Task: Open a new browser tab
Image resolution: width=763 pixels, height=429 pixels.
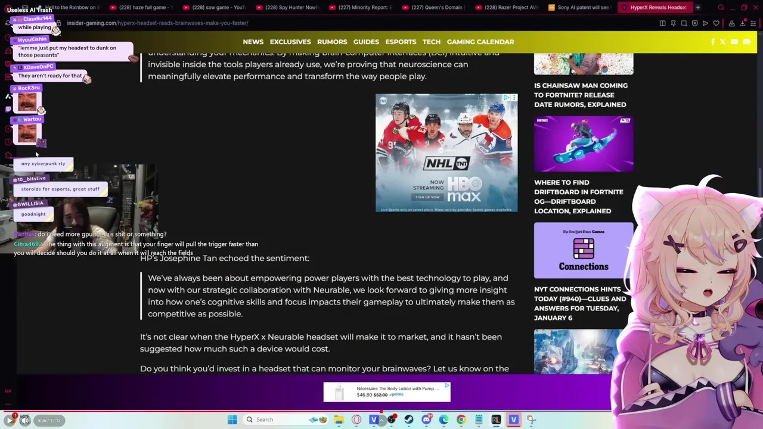Action: [697, 7]
